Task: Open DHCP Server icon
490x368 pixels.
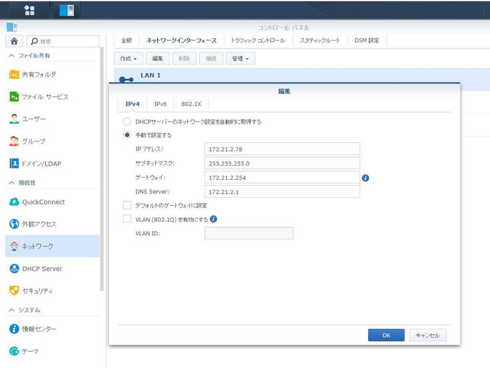Action: point(14,268)
